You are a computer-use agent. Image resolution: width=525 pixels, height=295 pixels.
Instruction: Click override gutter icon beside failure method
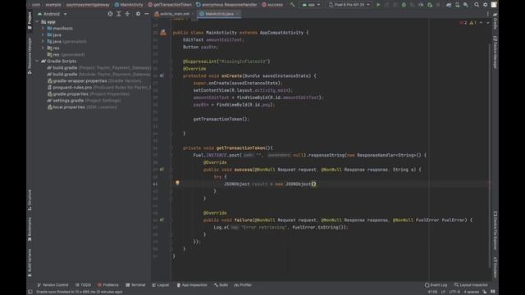pos(162,220)
